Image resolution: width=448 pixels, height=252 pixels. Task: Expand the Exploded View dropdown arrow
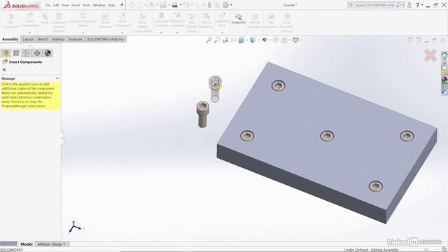pos(223,33)
